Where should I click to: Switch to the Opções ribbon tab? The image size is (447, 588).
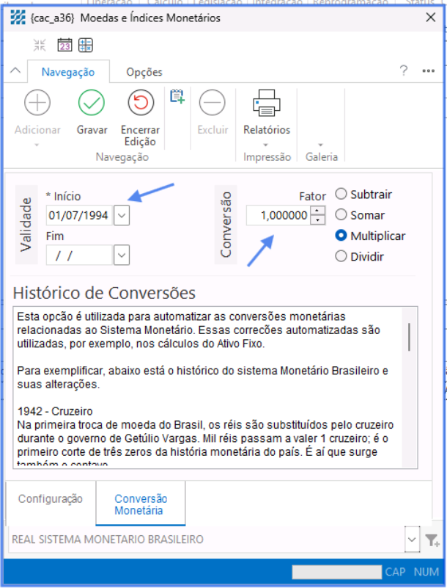click(144, 72)
